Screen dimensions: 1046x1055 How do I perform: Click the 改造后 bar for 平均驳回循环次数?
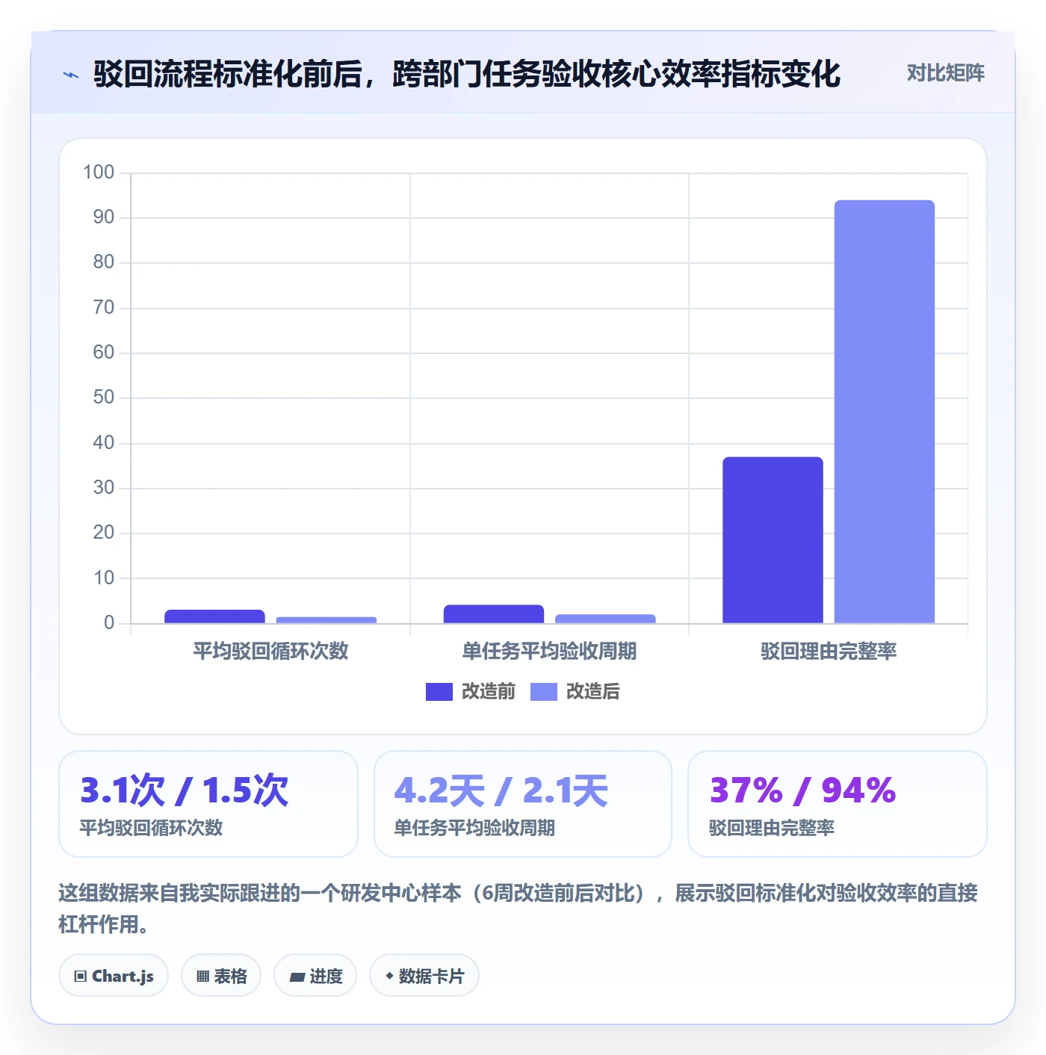327,620
